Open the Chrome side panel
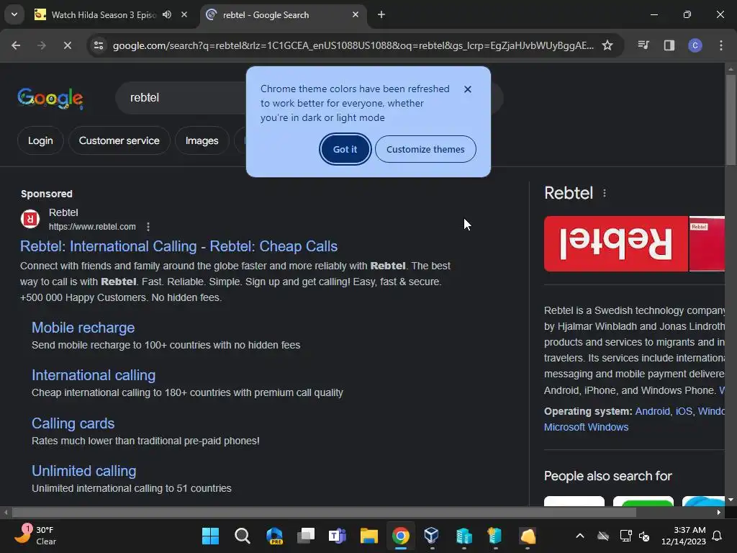The width and height of the screenshot is (737, 553). (669, 45)
